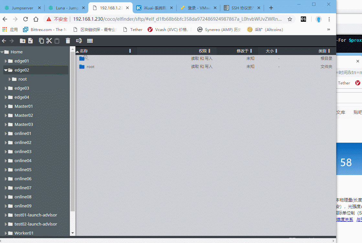
Task: Select the Cut (scissors) icon
Action: [x=49, y=41]
